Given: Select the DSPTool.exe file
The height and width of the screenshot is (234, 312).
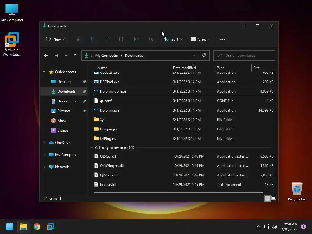Looking at the screenshot, I should pyautogui.click(x=183, y=82).
